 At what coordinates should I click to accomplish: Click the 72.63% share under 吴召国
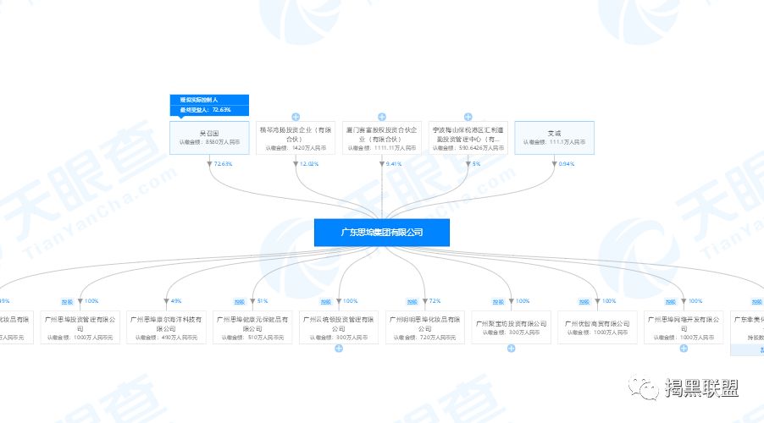click(223, 164)
